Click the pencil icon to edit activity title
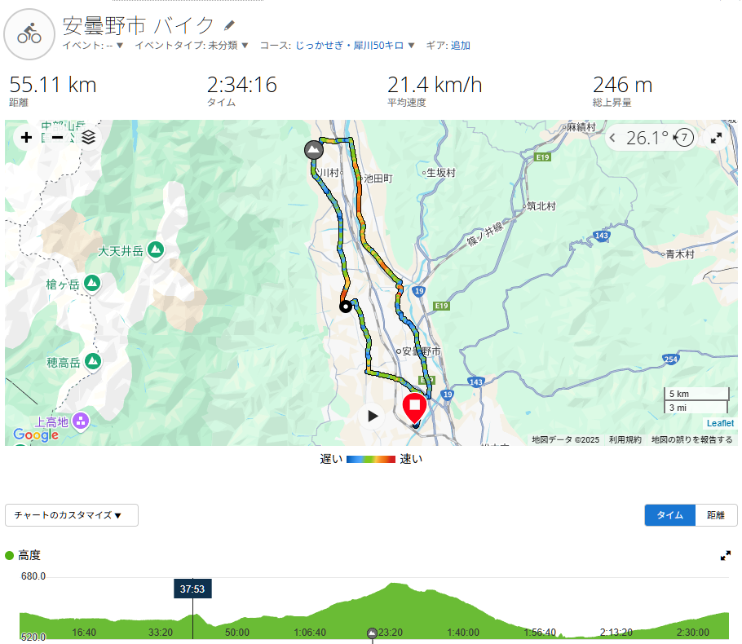 (229, 25)
